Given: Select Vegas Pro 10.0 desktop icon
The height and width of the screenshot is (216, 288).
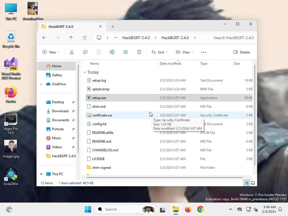Looking at the screenshot, I should coord(11,124).
